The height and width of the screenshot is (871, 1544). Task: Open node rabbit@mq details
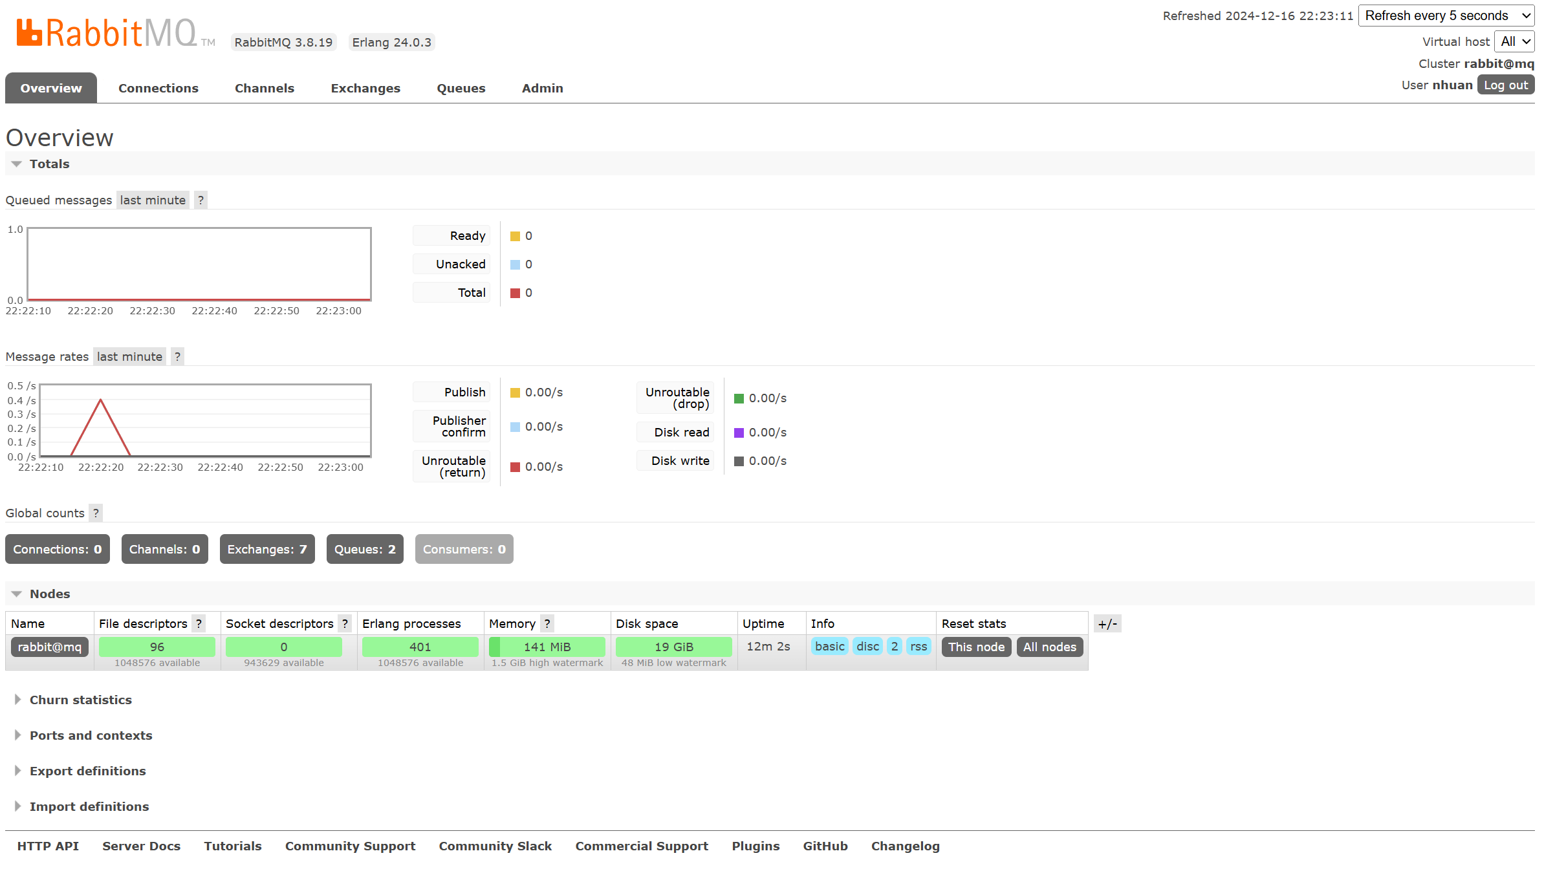click(x=50, y=647)
